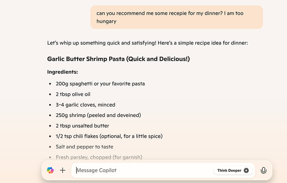This screenshot has height=183, width=287.
Task: Click the 'Salt and pepper to taste' item
Action: (x=84, y=147)
